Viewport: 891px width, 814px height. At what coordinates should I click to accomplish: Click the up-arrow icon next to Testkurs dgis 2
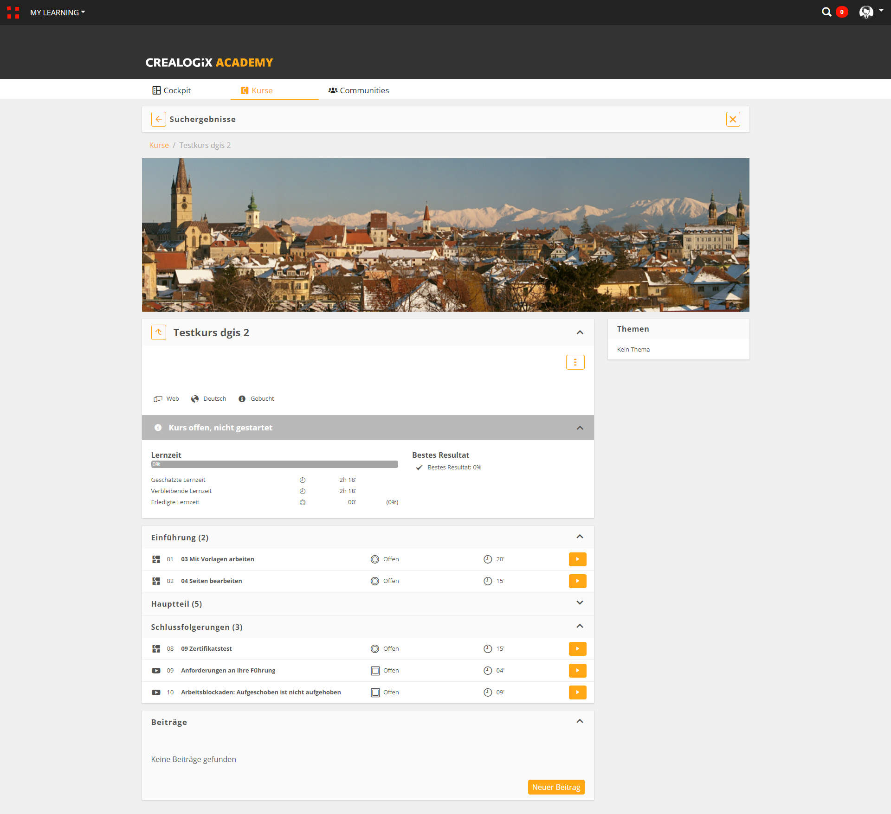159,332
